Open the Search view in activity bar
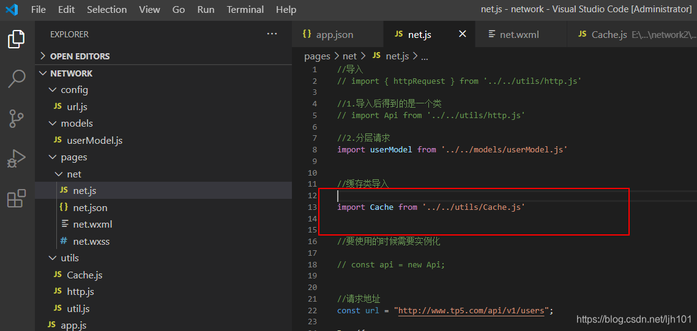The image size is (697, 331). pos(17,79)
